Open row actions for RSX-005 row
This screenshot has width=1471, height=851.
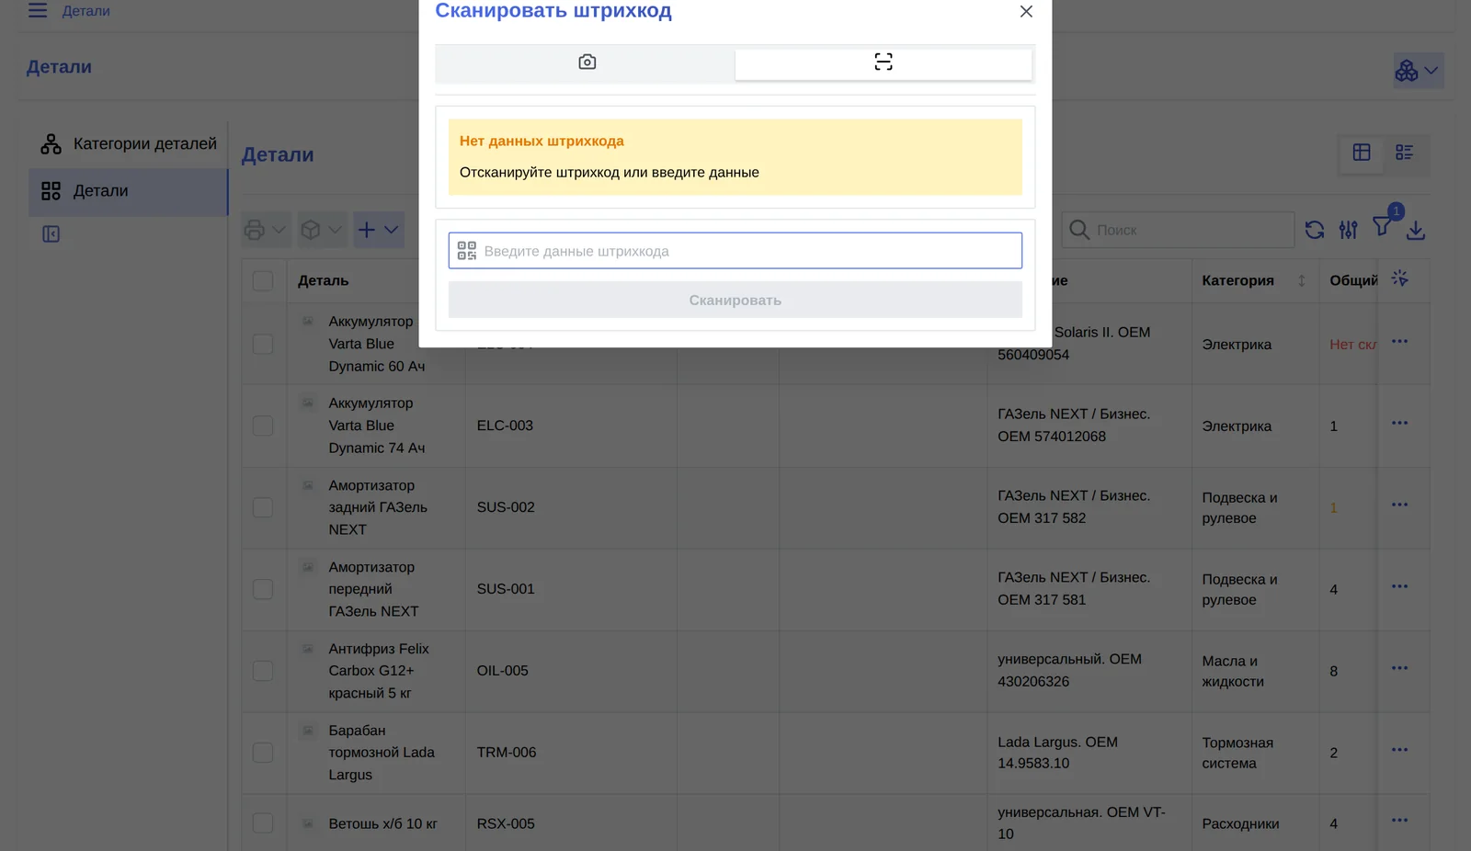[1399, 822]
